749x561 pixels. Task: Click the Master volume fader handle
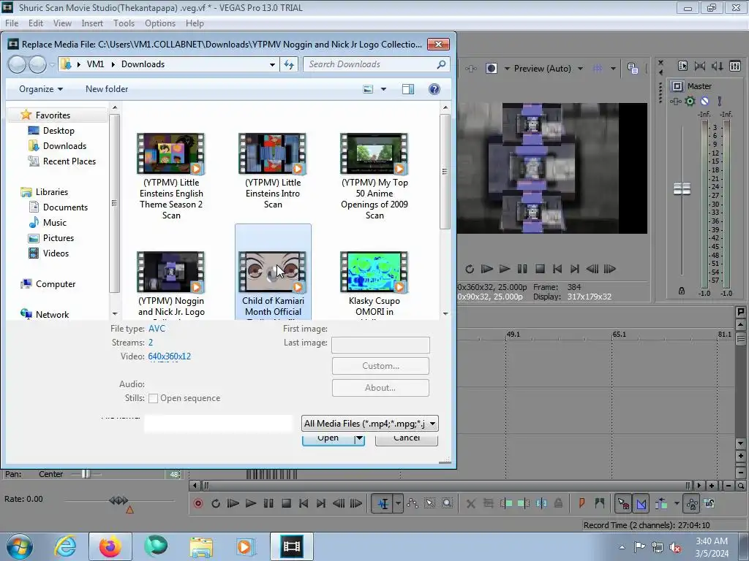682,189
